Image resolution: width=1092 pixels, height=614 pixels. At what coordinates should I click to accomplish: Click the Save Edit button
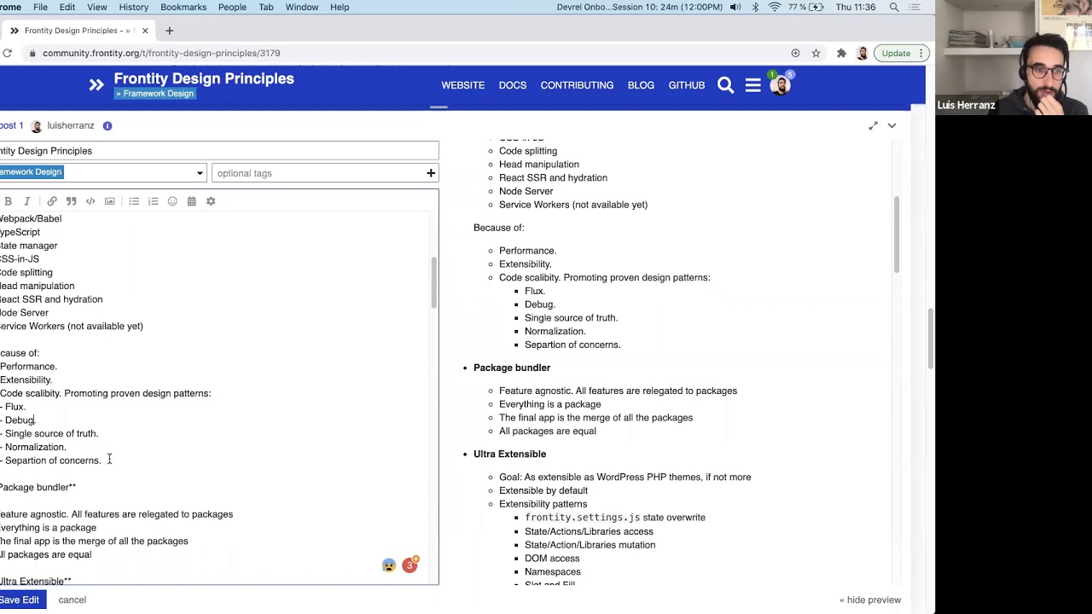[x=20, y=600]
